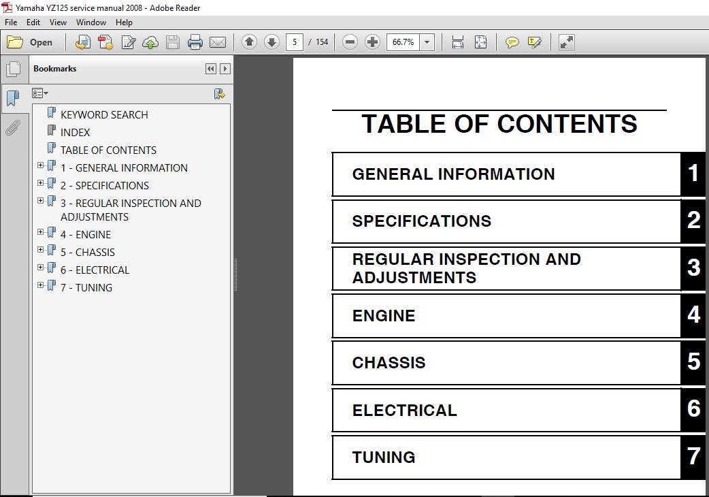Screen dimensions: 709x497
Task: Expand the 3 - REGULAR INSPECTION bookmark
Action: [x=41, y=201]
